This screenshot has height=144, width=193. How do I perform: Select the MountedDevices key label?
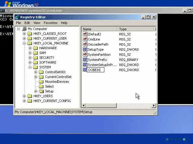pos(57,82)
